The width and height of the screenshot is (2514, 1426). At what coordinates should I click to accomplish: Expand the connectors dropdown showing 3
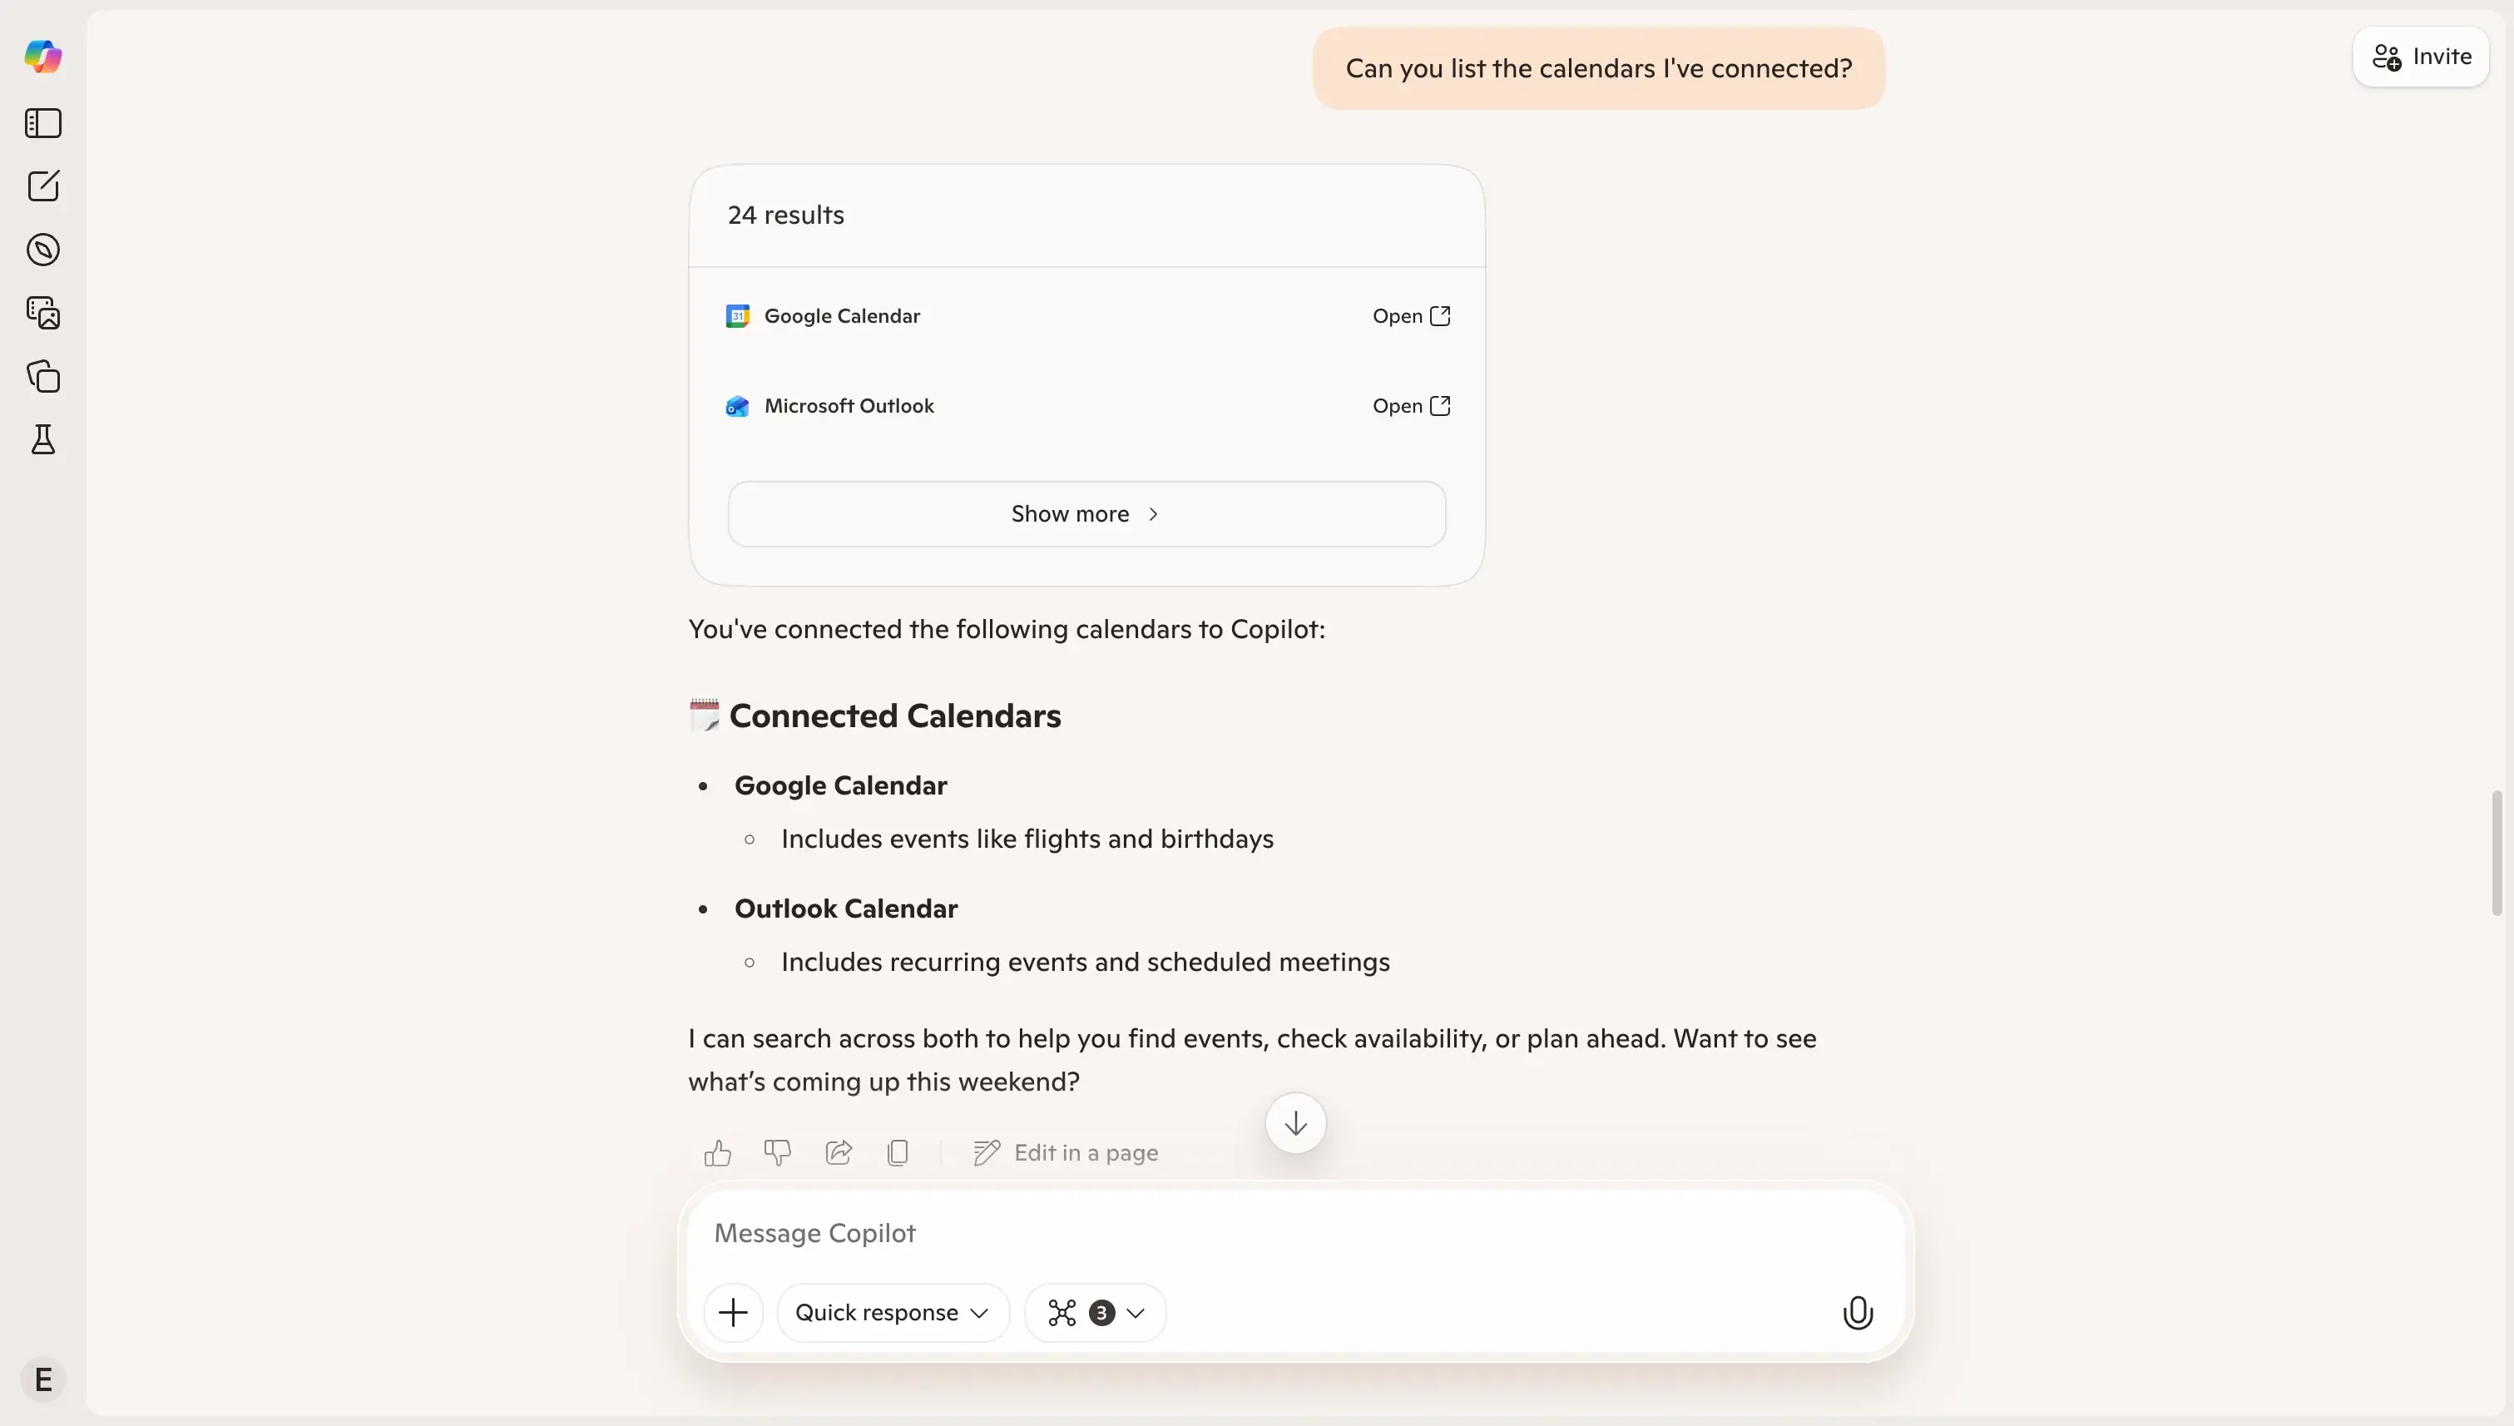point(1094,1311)
